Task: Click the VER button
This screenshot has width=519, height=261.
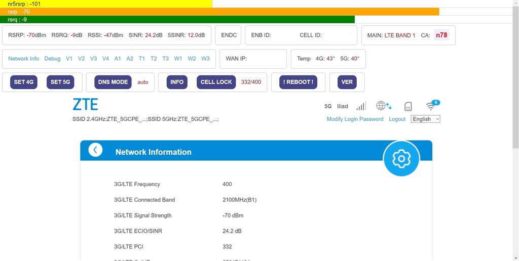Action: pyautogui.click(x=347, y=82)
